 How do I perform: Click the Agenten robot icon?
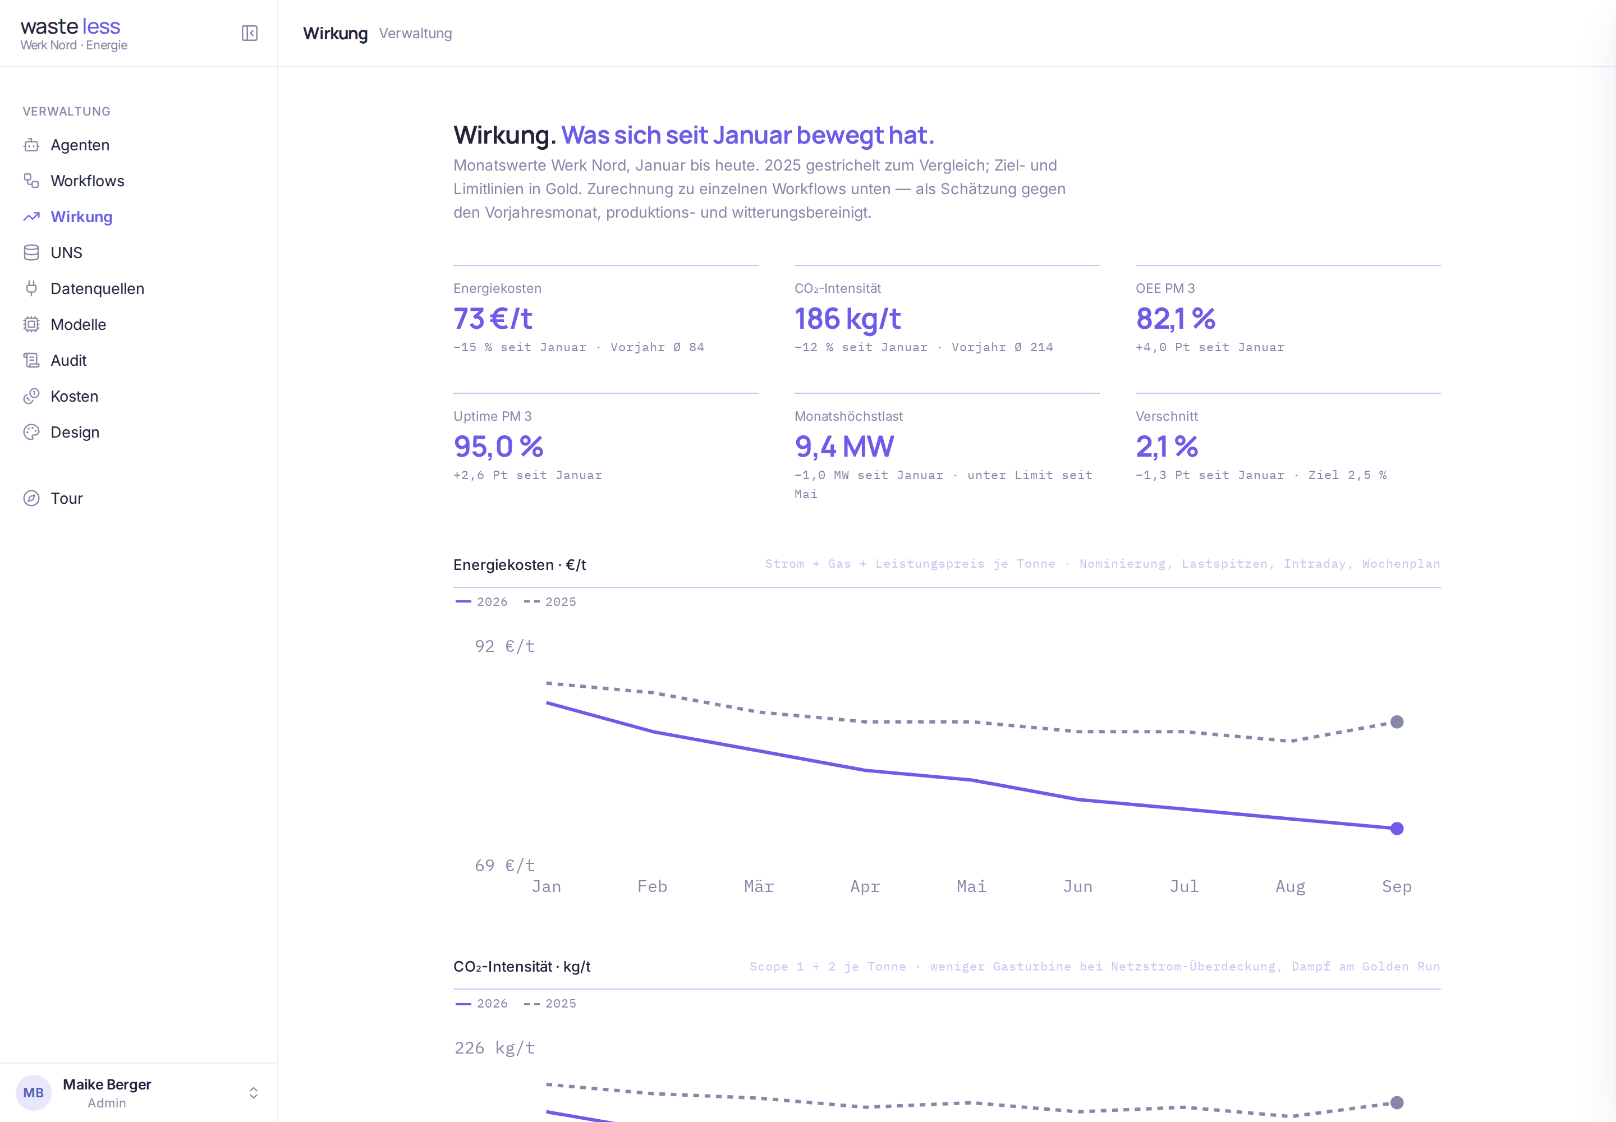tap(31, 145)
